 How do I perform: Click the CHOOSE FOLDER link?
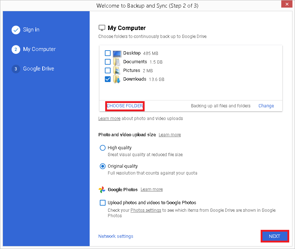pyautogui.click(x=125, y=106)
